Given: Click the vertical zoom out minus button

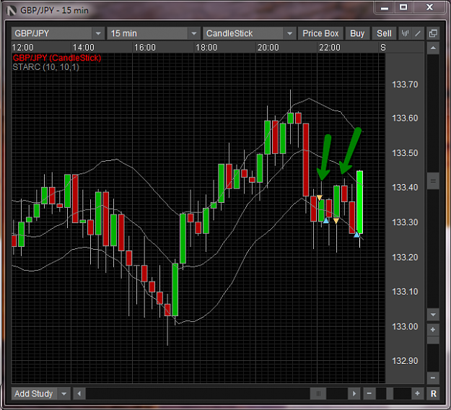Looking at the screenshot, I should 433,378.
